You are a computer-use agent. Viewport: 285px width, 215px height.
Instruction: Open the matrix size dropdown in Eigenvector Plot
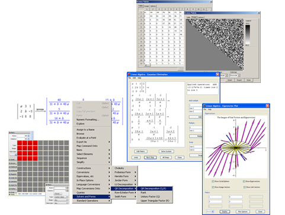coord(210,211)
